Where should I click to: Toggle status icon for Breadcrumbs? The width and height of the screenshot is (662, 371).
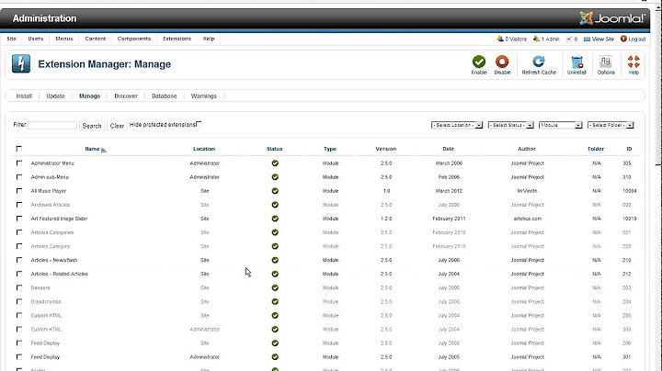tap(275, 302)
